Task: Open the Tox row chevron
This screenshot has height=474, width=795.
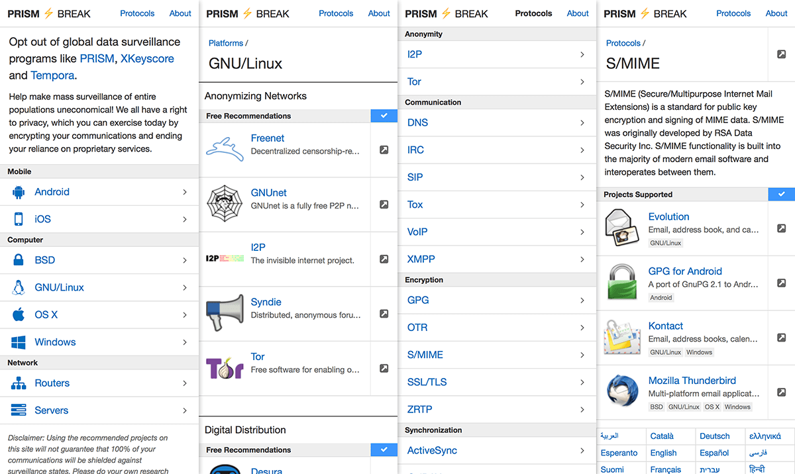Action: pyautogui.click(x=582, y=205)
